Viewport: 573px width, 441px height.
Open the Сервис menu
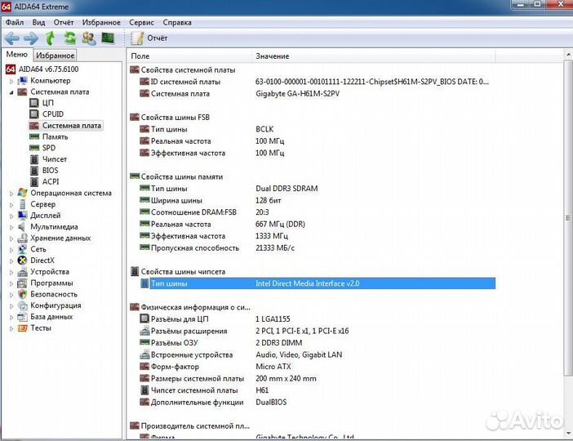[x=141, y=23]
